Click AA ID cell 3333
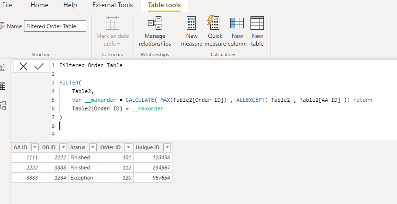Viewport: 397px width, 204px height. [x=25, y=178]
